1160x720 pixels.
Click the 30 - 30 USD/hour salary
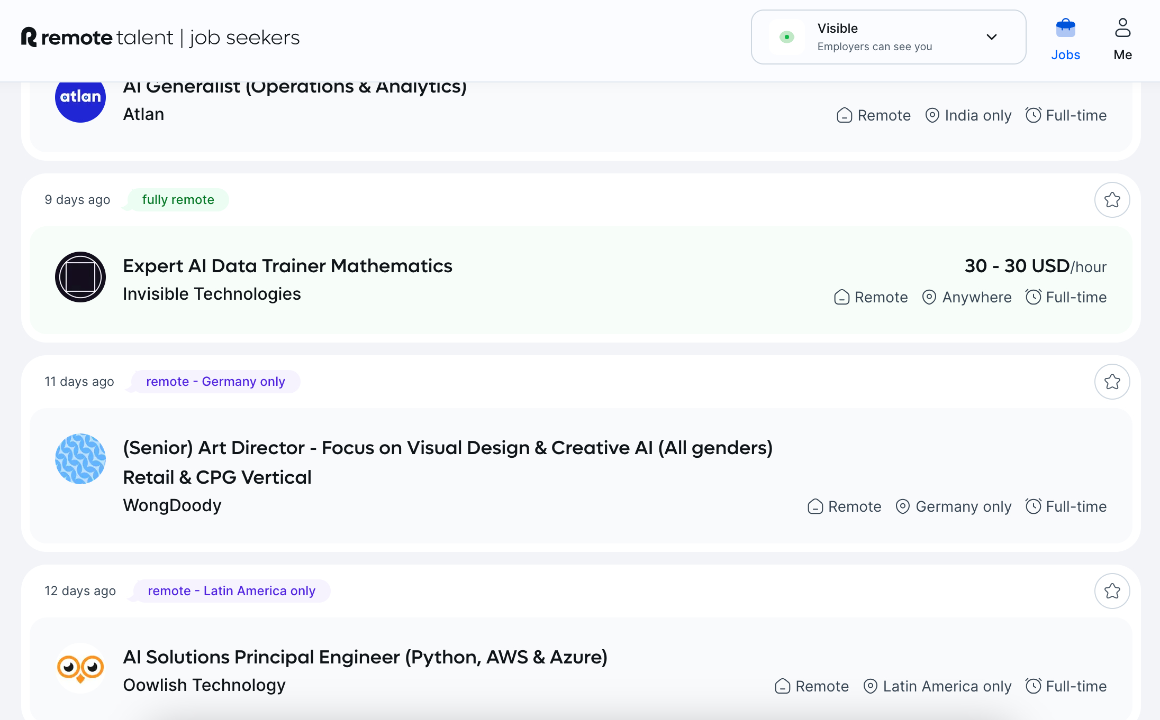[x=1036, y=266]
